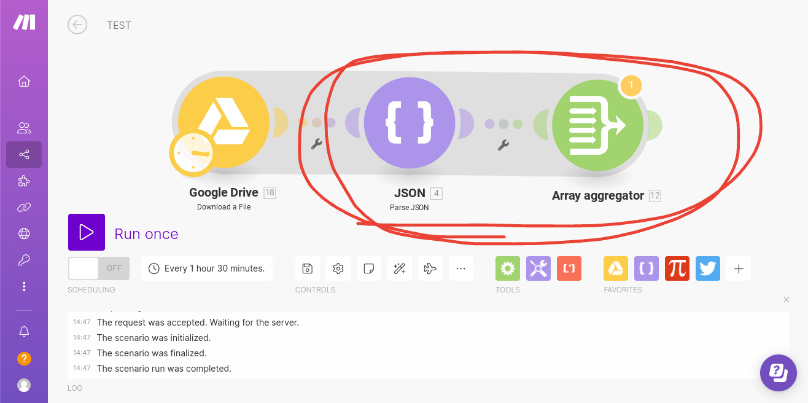Toggle scheduling switch ON

99,268
